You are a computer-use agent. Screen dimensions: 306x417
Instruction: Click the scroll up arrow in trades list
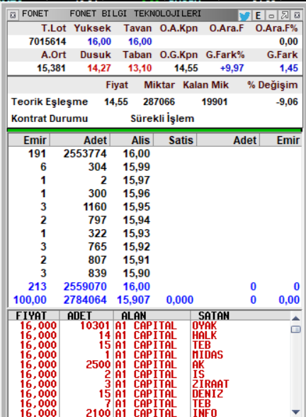(x=296, y=318)
